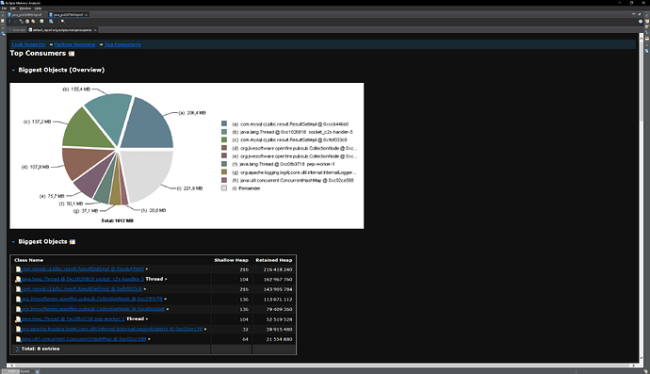Screen dimensions: 650x374
Task: Click the Class Name column header
Action: [28, 260]
